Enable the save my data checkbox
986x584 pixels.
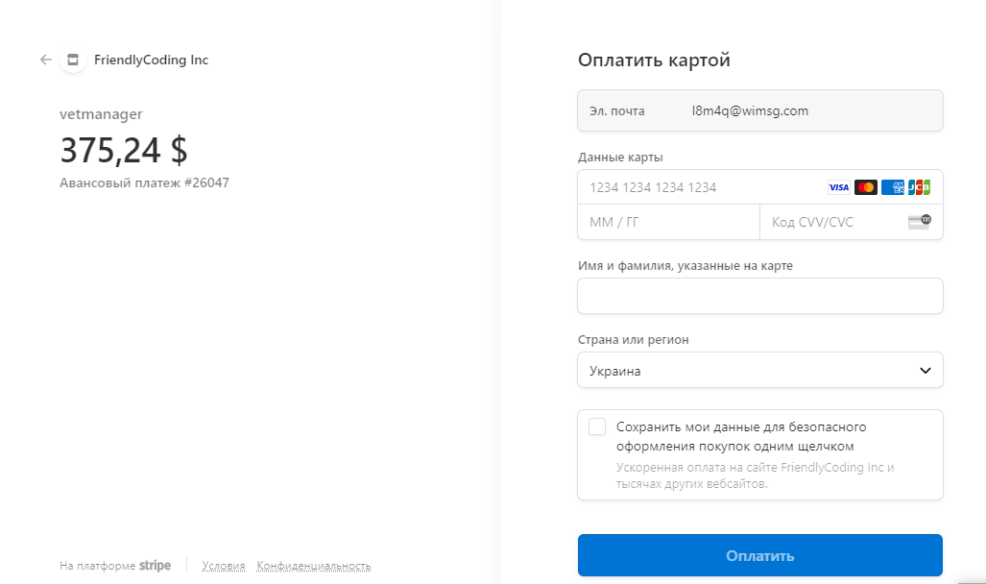coord(597,426)
